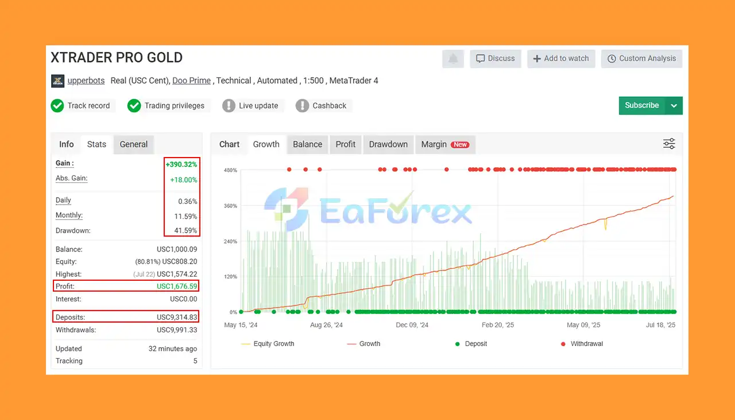Toggle Withdrawal legend series

tap(582, 344)
